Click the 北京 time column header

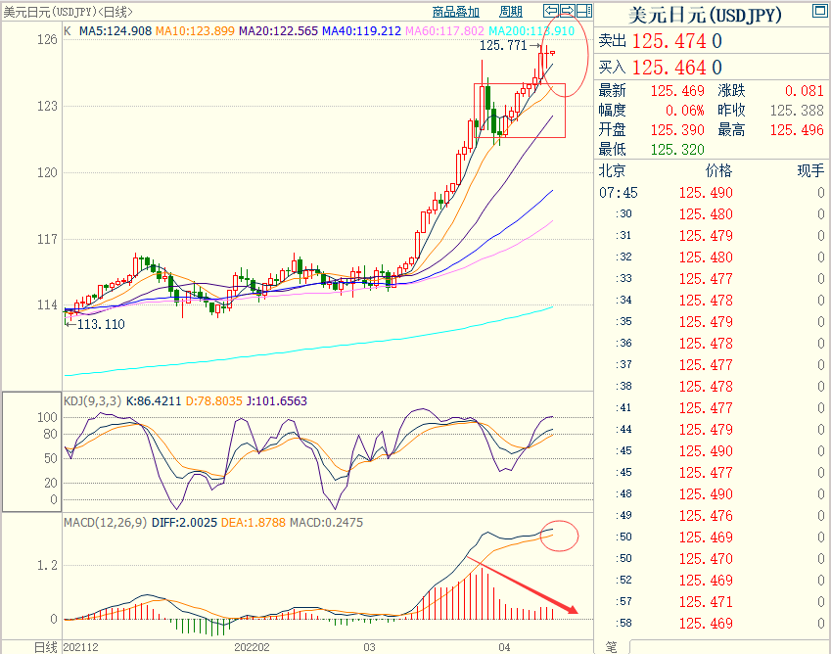pos(612,170)
